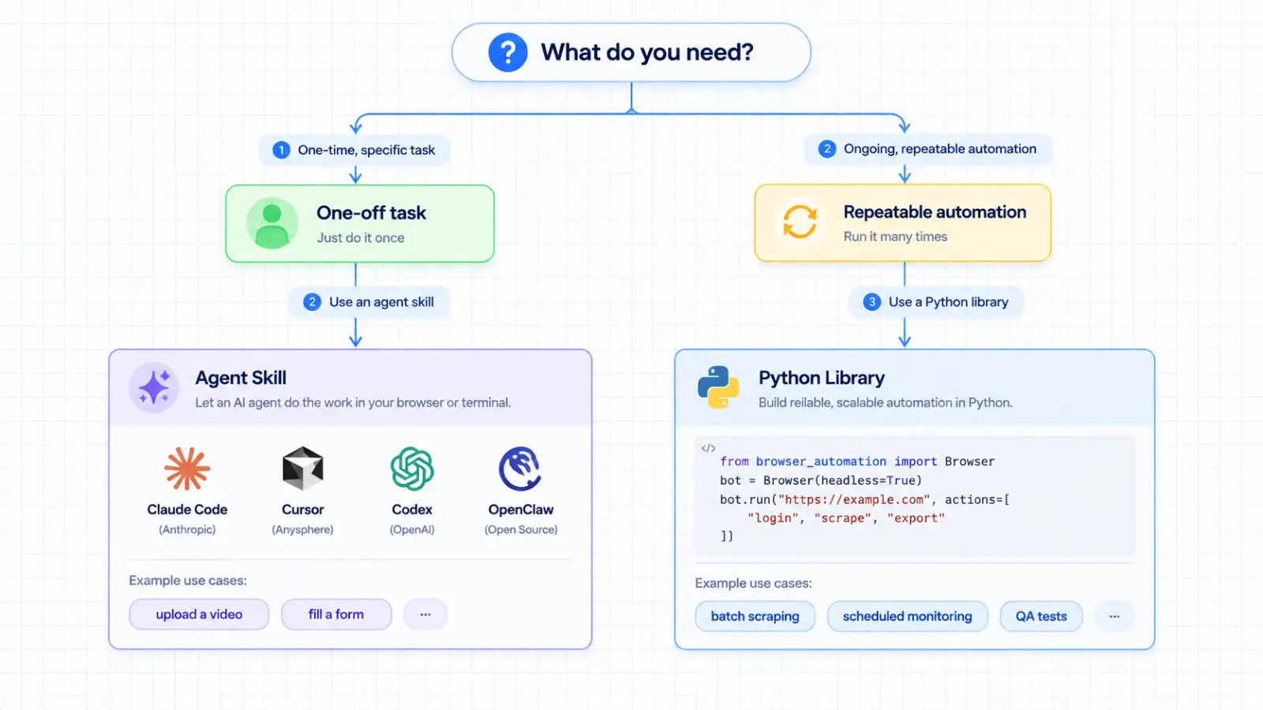Click the ellipsis chip under Python Library
The image size is (1263, 710).
(1115, 616)
